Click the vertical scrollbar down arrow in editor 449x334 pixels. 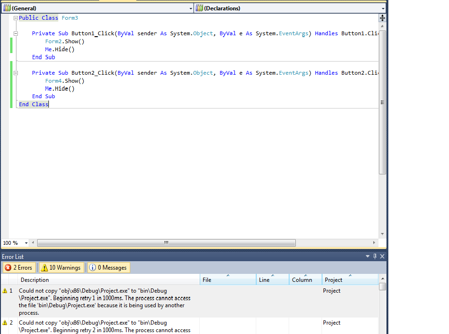click(x=382, y=234)
